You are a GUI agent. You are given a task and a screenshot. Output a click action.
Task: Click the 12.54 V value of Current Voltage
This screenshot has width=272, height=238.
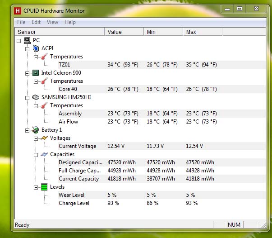click(116, 146)
